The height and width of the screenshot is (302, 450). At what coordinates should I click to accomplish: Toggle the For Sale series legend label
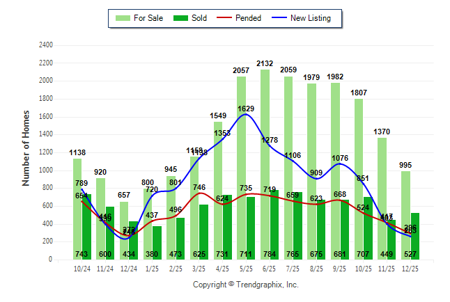148,18
